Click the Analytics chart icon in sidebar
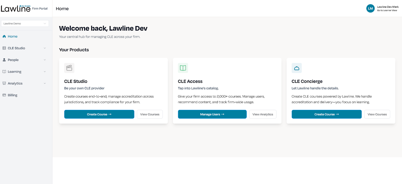This screenshot has width=402, height=184. click(4, 83)
